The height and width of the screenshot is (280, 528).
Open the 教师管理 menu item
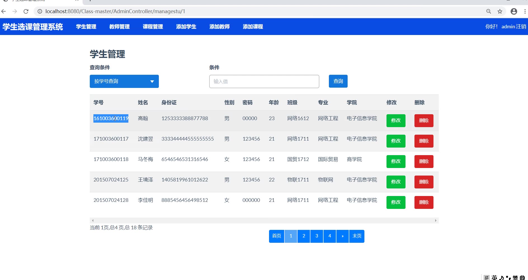pyautogui.click(x=119, y=27)
